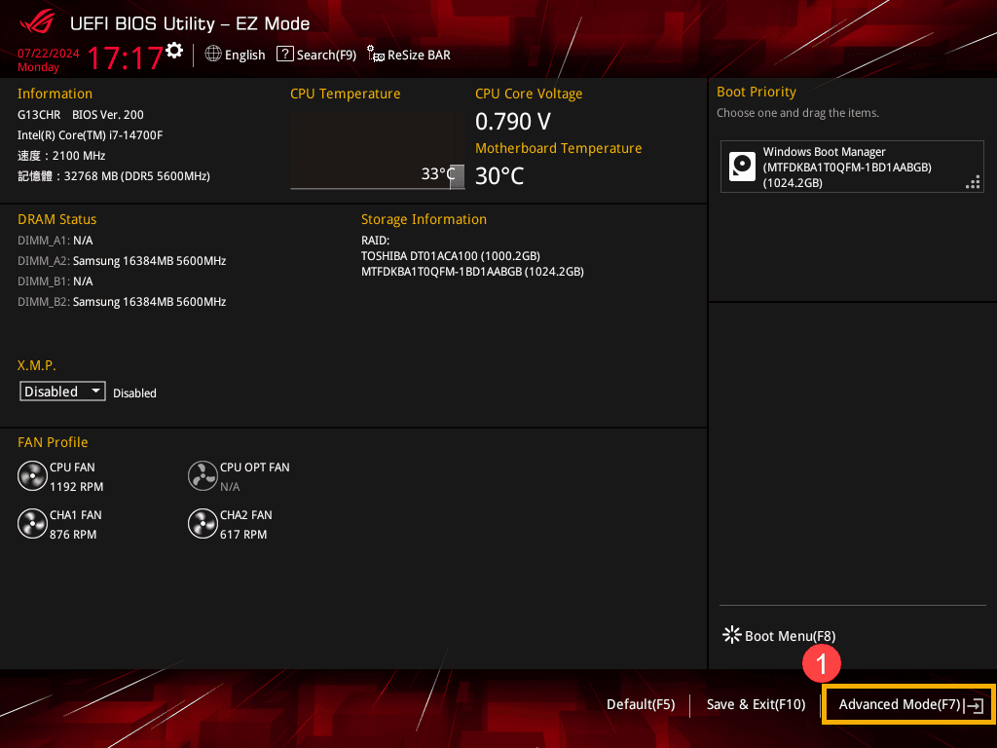This screenshot has width=997, height=748.
Task: Click Save & Exit (F10)
Action: 756,704
